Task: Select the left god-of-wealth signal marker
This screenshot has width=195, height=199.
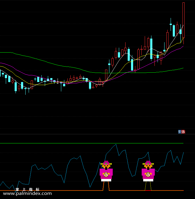Action: pos(106,171)
